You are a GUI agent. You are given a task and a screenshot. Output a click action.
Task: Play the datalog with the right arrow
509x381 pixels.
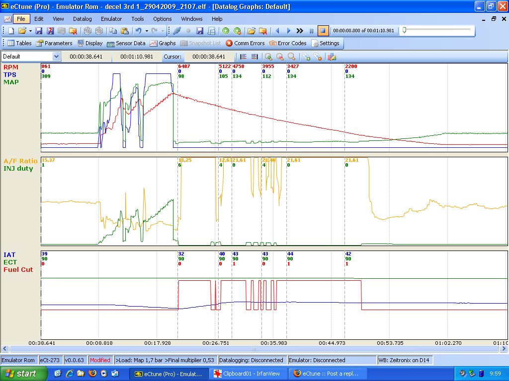click(x=289, y=31)
